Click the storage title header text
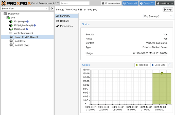This screenshot has height=115, width=175. pos(77,10)
